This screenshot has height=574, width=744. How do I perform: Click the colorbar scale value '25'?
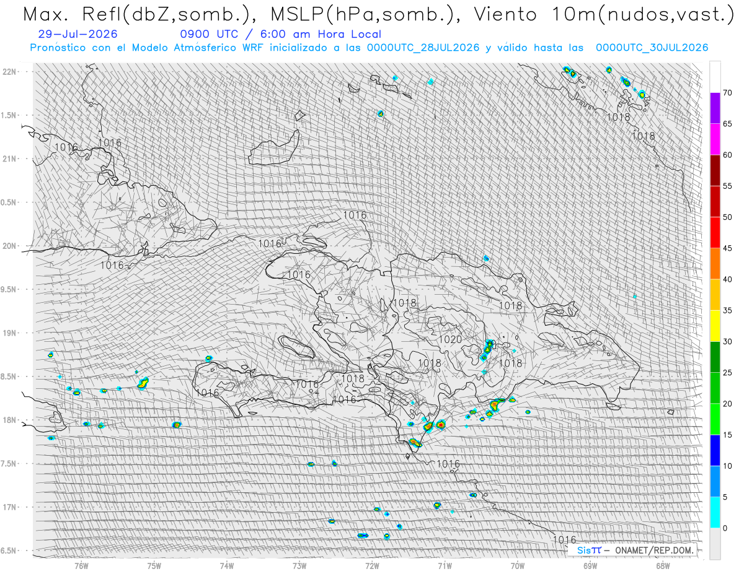[x=727, y=373]
